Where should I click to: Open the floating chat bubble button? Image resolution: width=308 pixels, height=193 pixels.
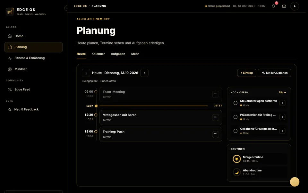[295, 182]
